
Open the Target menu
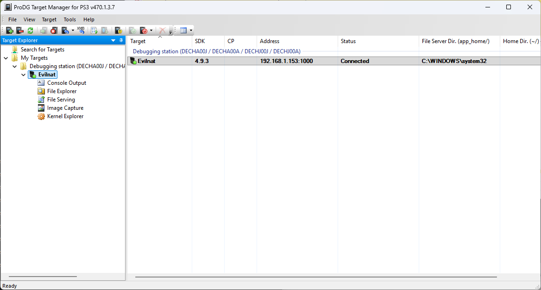(50, 19)
